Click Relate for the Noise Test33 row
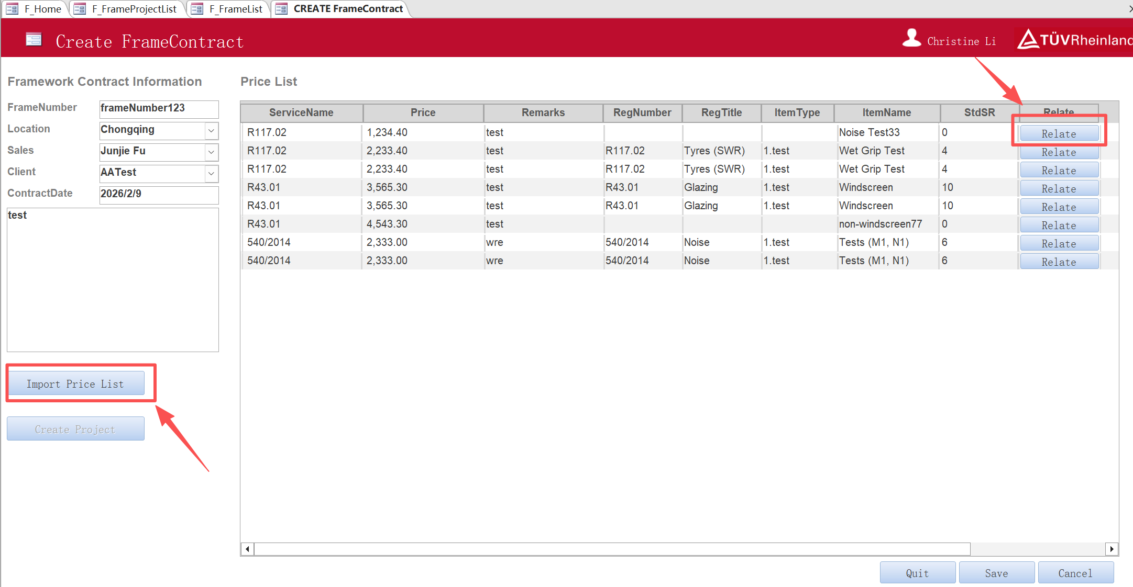 (1059, 133)
